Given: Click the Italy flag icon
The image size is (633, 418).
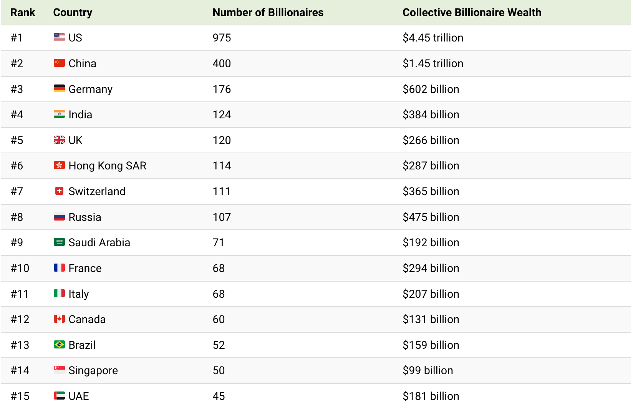Looking at the screenshot, I should [x=59, y=294].
